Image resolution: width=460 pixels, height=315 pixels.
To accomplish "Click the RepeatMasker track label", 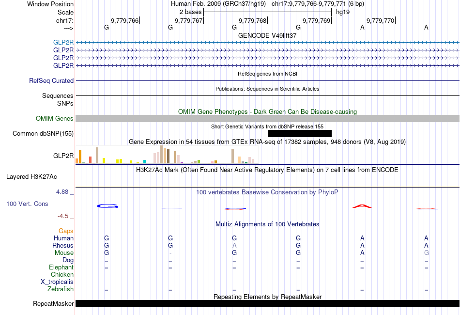I will pyautogui.click(x=53, y=303).
